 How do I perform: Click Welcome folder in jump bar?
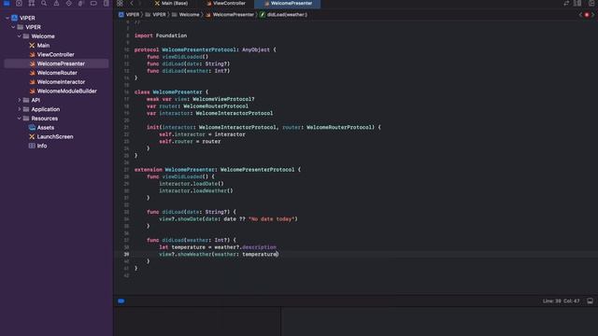(186, 15)
